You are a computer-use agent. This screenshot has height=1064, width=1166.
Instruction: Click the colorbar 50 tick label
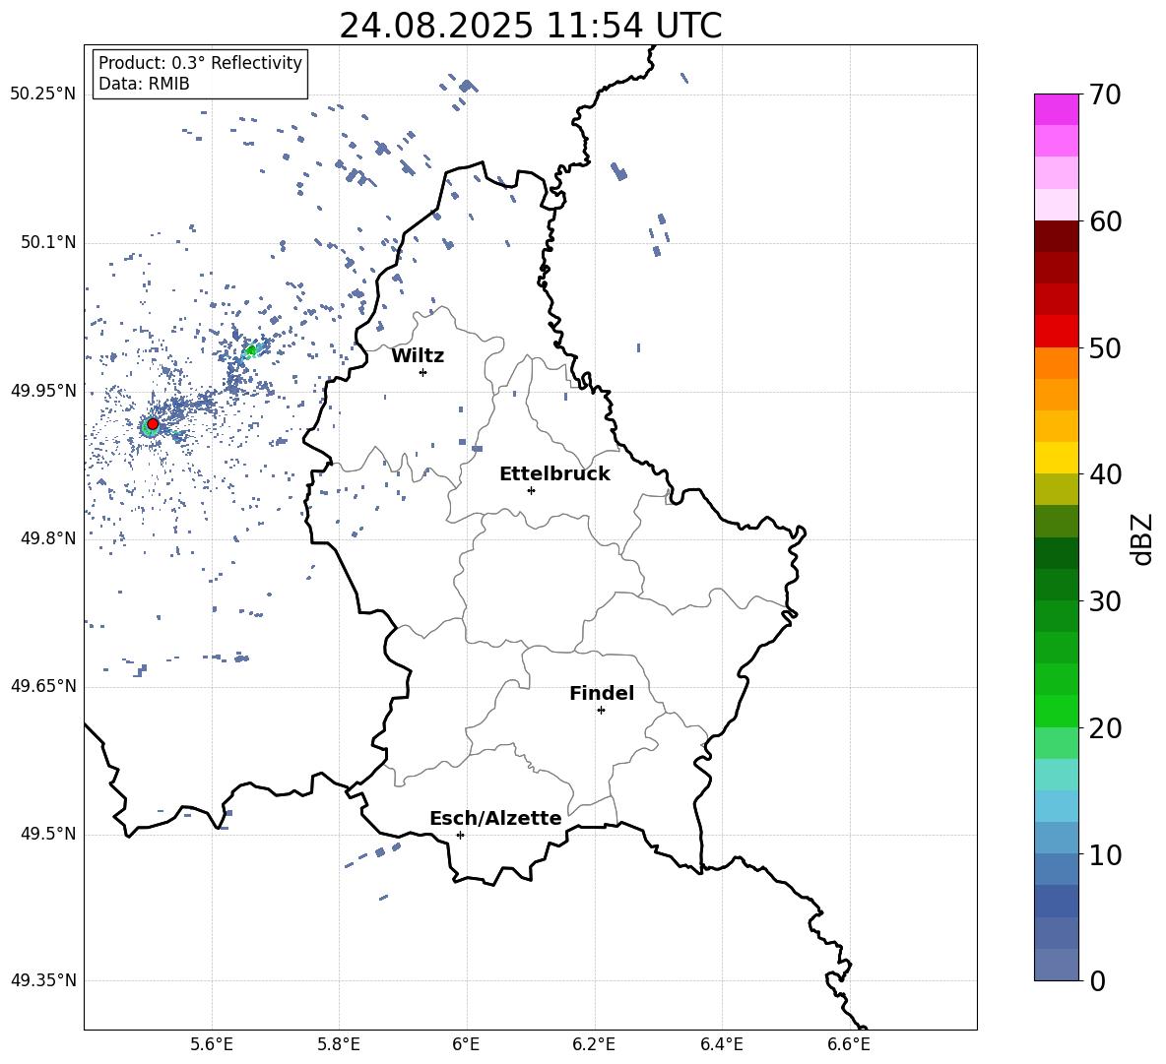[1105, 347]
